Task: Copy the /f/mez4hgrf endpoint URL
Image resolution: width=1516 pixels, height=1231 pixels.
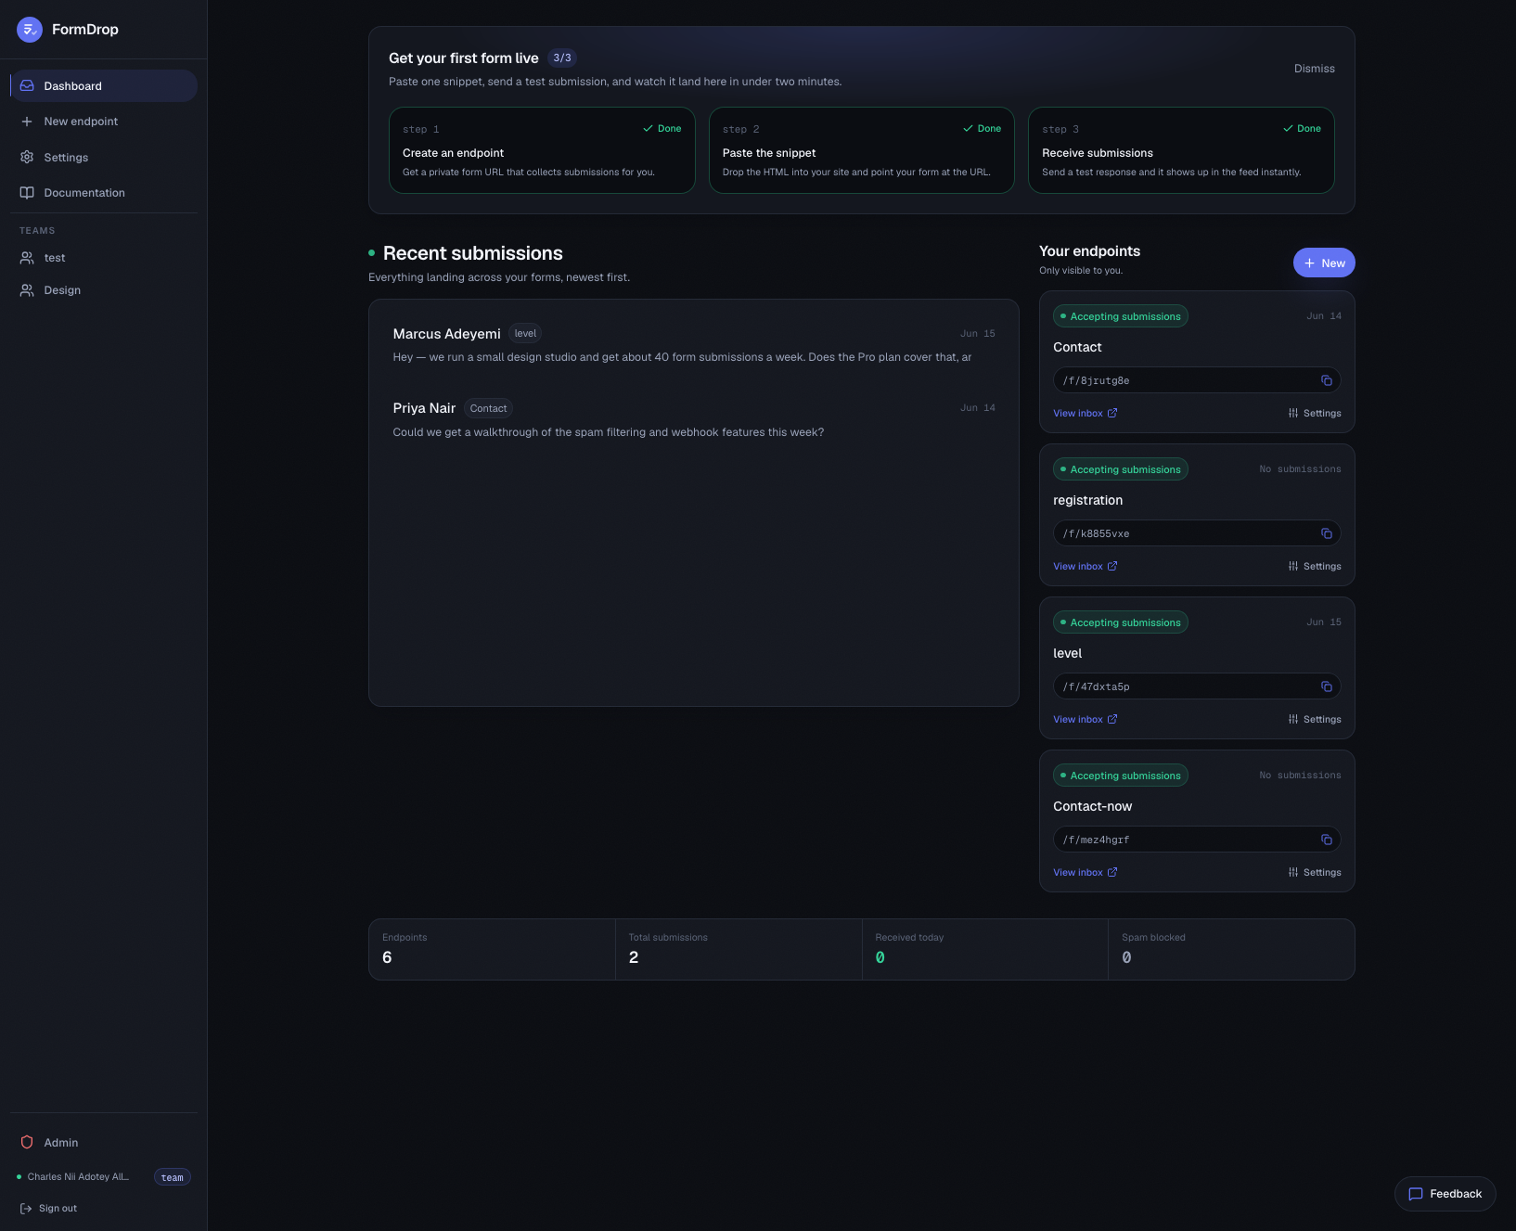Action: tap(1327, 840)
